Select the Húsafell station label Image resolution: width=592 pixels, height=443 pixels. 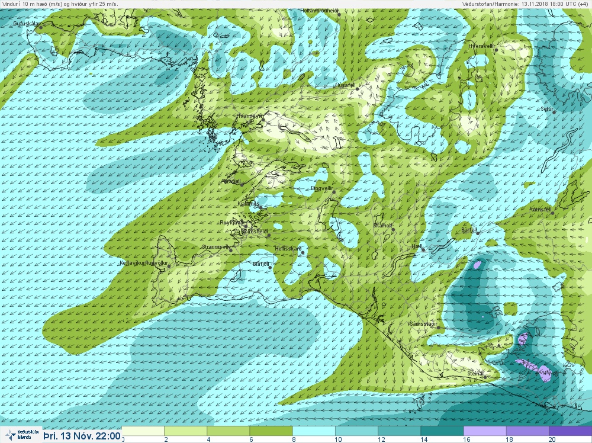click(346, 85)
